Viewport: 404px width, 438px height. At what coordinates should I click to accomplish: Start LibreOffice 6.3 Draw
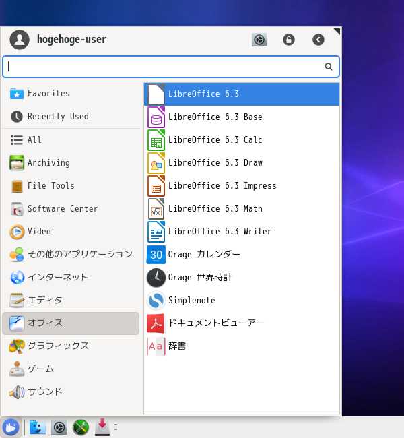click(x=242, y=163)
